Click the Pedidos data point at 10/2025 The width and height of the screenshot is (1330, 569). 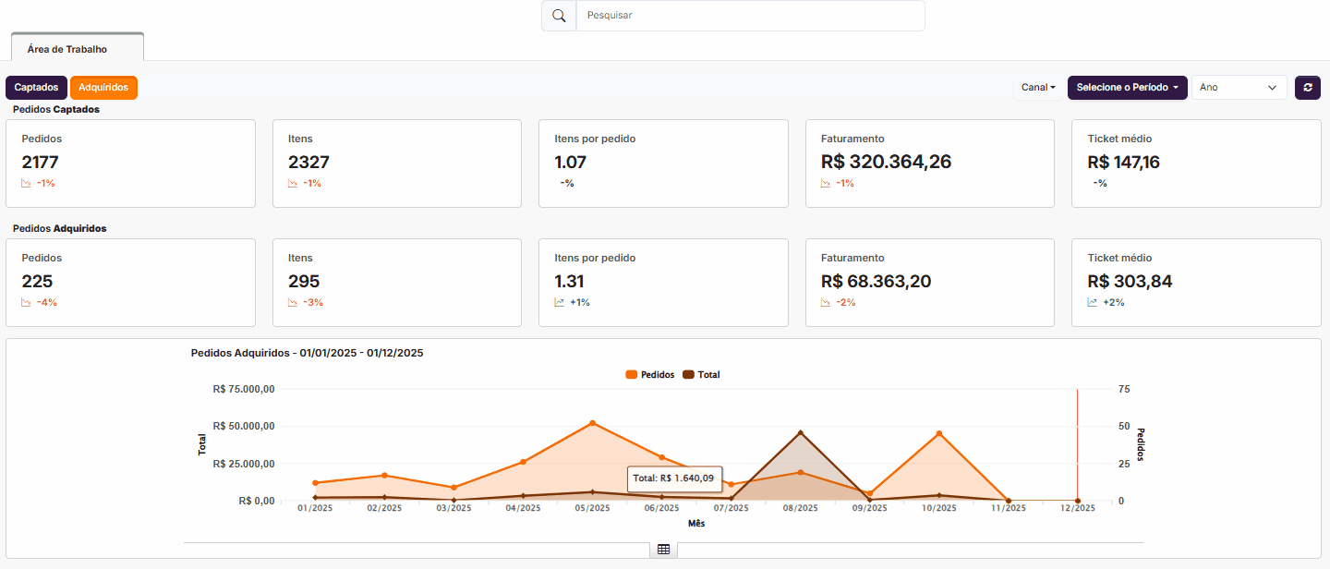click(939, 433)
